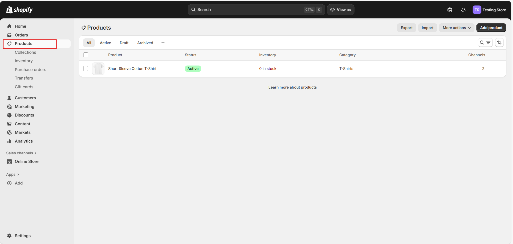Add a new view with plus icon

pyautogui.click(x=163, y=43)
